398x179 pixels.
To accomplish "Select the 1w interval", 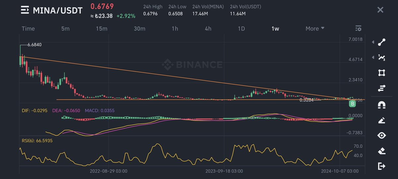I will [x=275, y=28].
